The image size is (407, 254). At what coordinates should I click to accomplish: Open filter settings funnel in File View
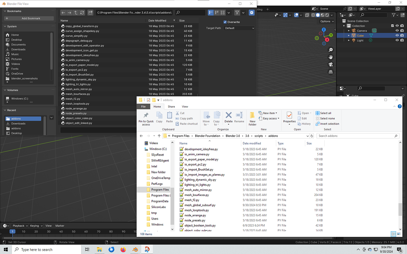(237, 13)
